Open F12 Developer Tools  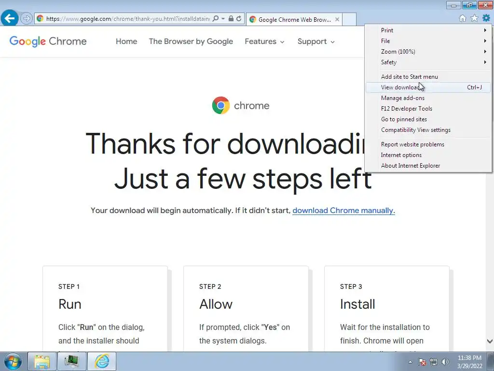point(428,109)
